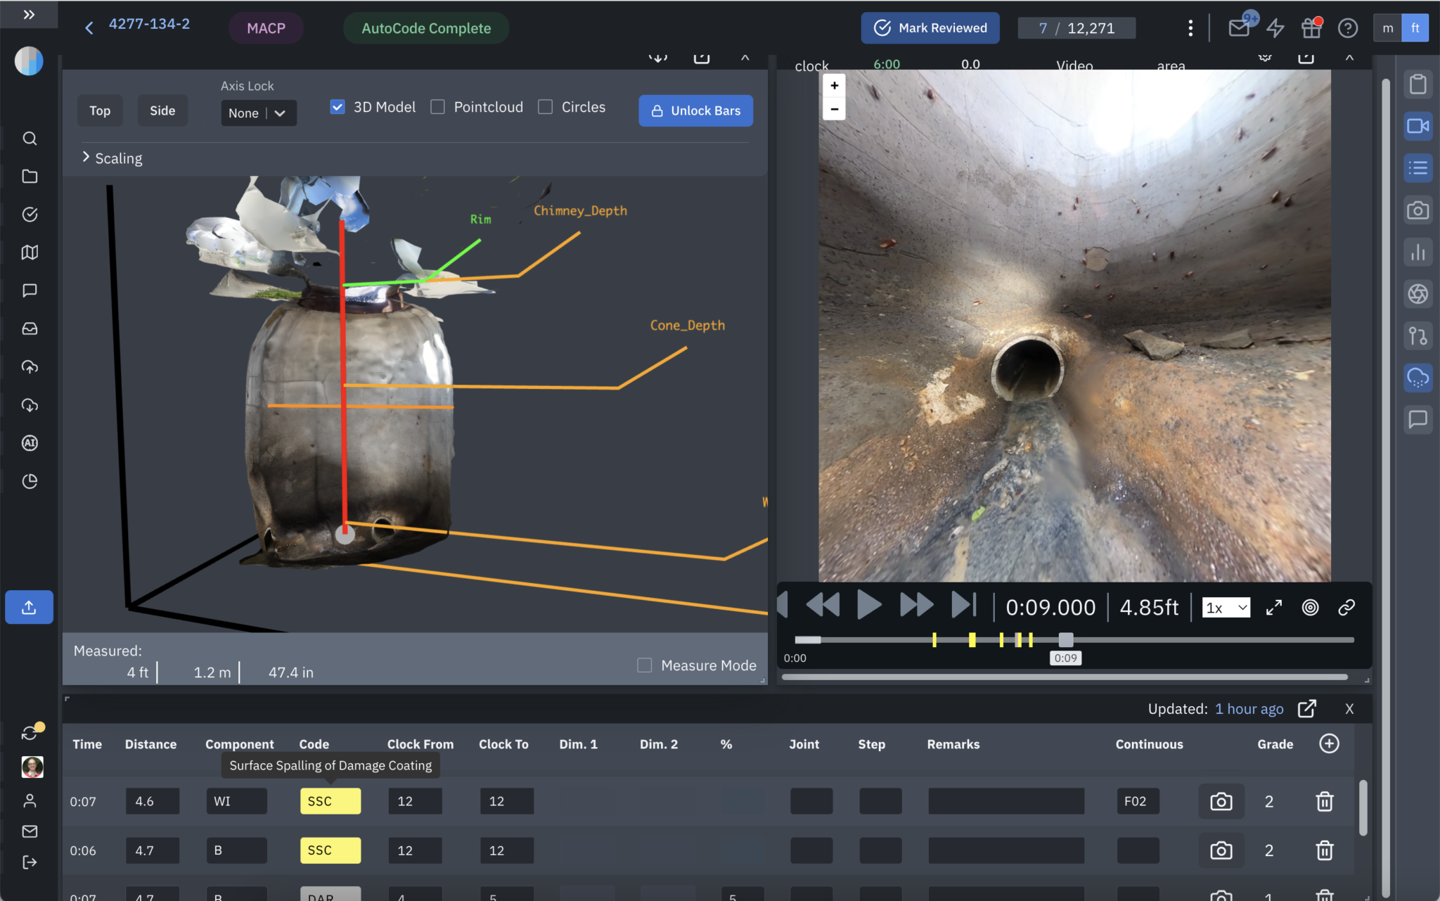The width and height of the screenshot is (1440, 901).
Task: Expand video to fullscreen
Action: click(x=1273, y=608)
